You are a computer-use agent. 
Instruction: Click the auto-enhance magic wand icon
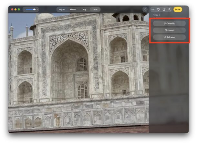(169, 10)
